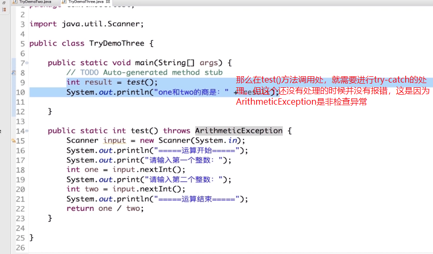Click the TODO task marker on line 8
433x254 pixels.
pyautogui.click(x=14, y=73)
